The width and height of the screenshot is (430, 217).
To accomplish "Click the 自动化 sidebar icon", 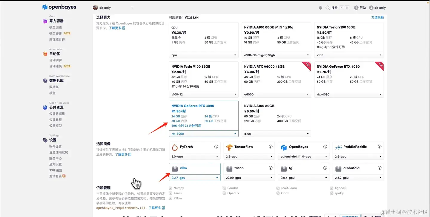I will (45, 54).
